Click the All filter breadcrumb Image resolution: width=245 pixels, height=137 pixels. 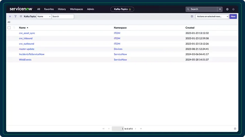click(x=9, y=22)
